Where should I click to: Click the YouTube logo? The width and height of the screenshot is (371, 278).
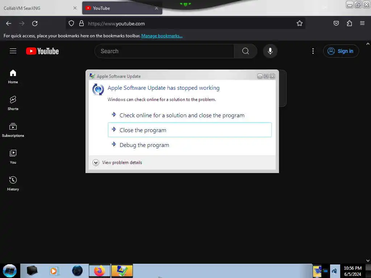(x=42, y=51)
